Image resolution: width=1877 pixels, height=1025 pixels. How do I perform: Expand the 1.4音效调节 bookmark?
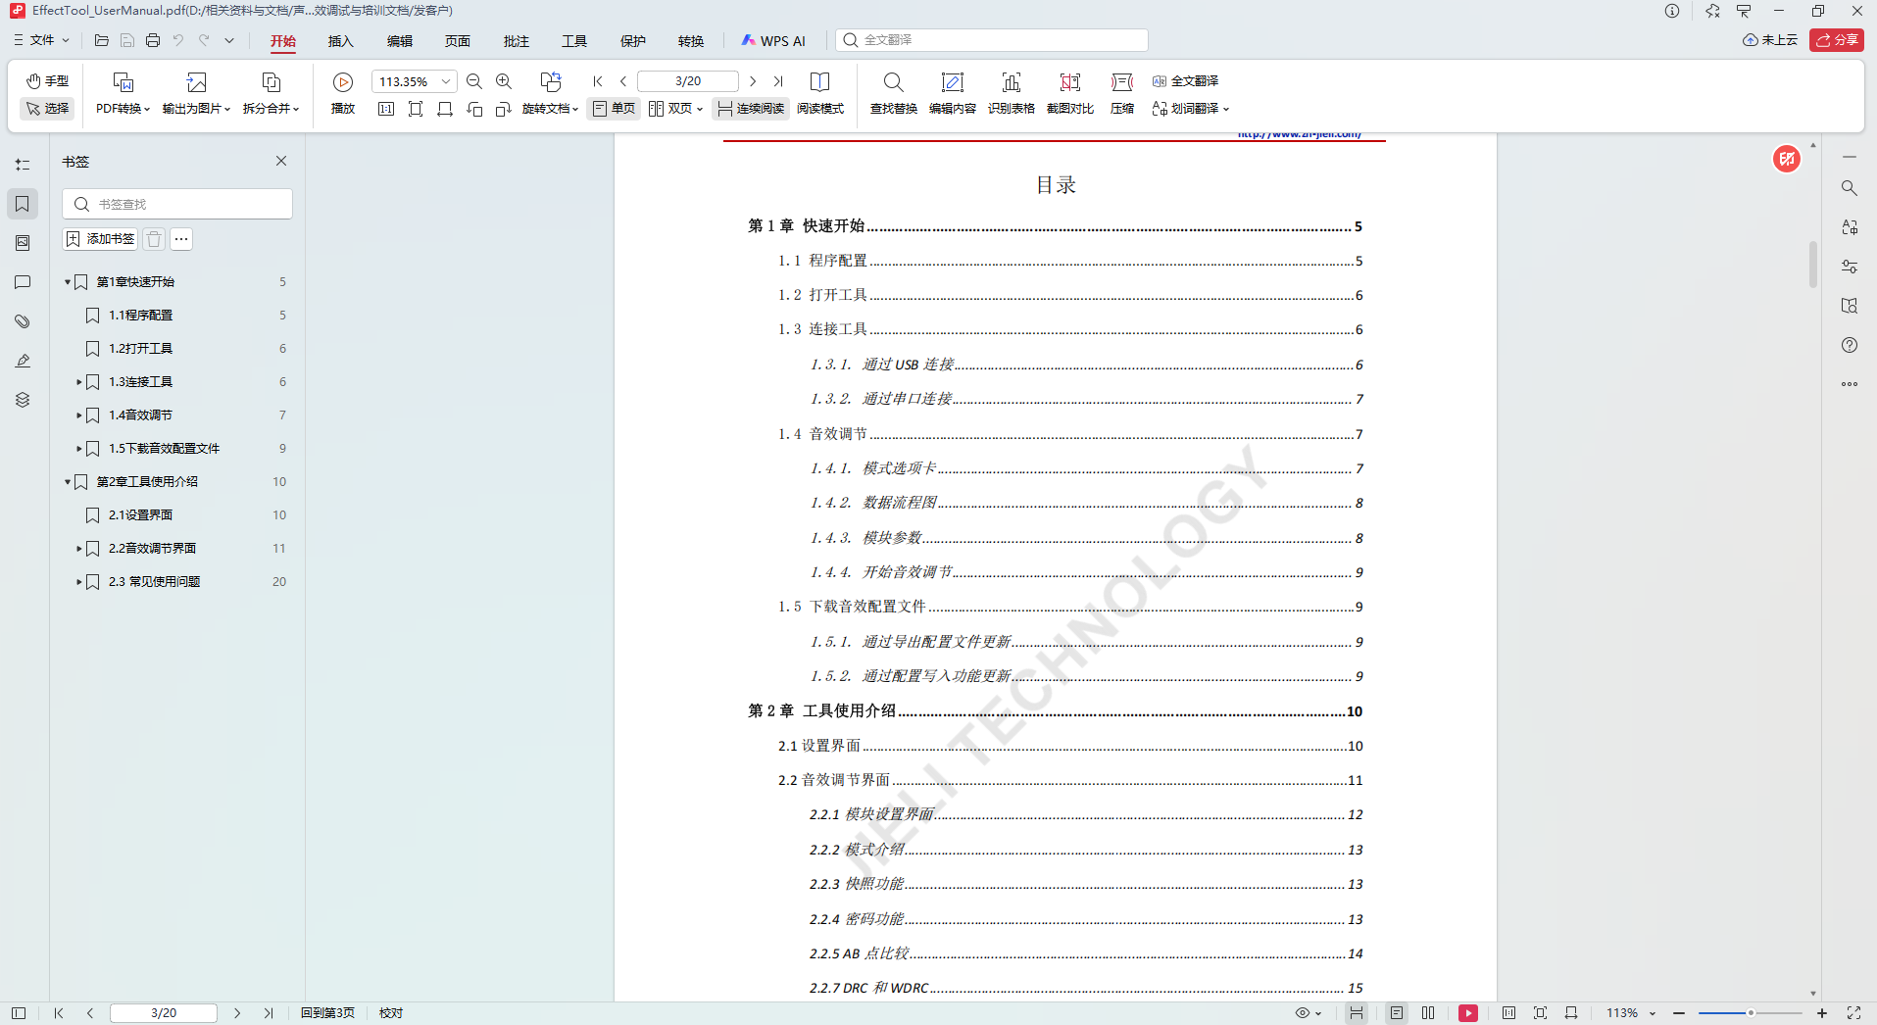tap(79, 415)
